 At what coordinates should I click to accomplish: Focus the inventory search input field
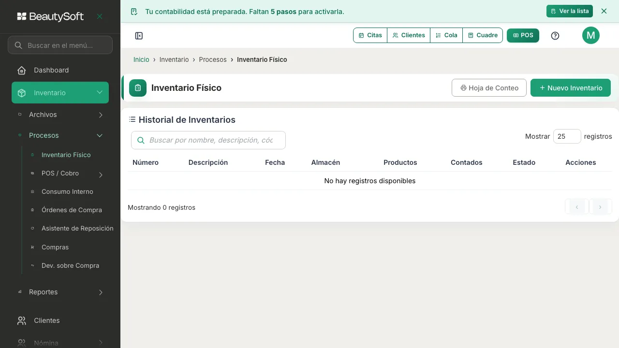click(x=208, y=140)
